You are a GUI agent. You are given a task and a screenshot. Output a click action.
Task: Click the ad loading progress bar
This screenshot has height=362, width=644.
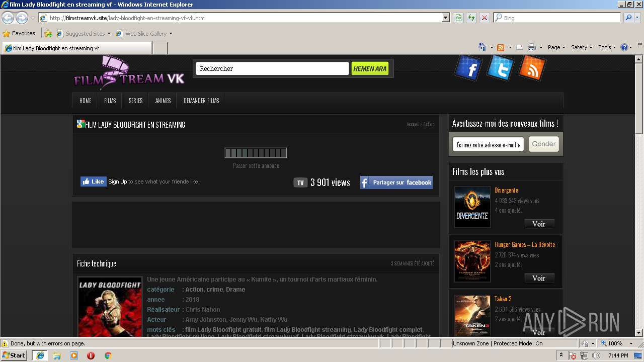coord(256,153)
